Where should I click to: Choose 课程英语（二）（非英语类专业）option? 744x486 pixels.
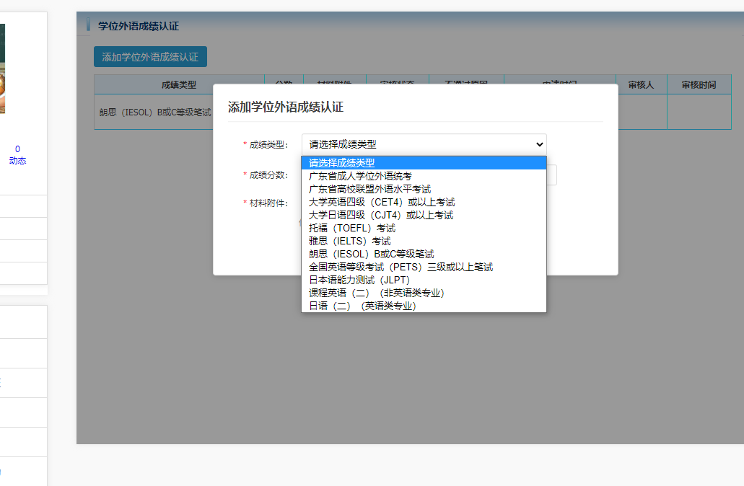pyautogui.click(x=377, y=293)
